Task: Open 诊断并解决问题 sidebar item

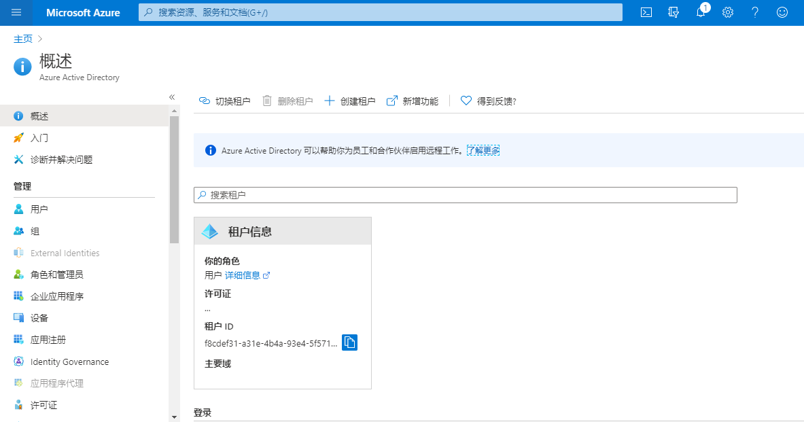Action: 84,160
